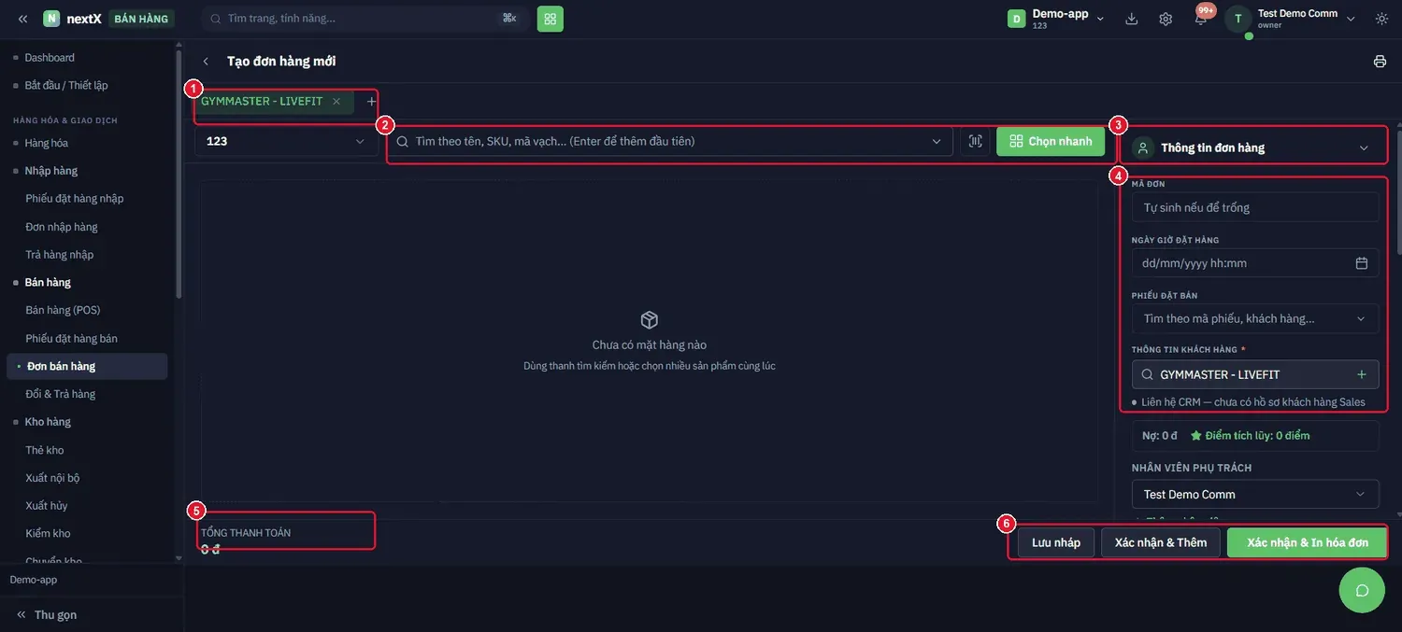Click the barcode scanner icon

(x=976, y=141)
